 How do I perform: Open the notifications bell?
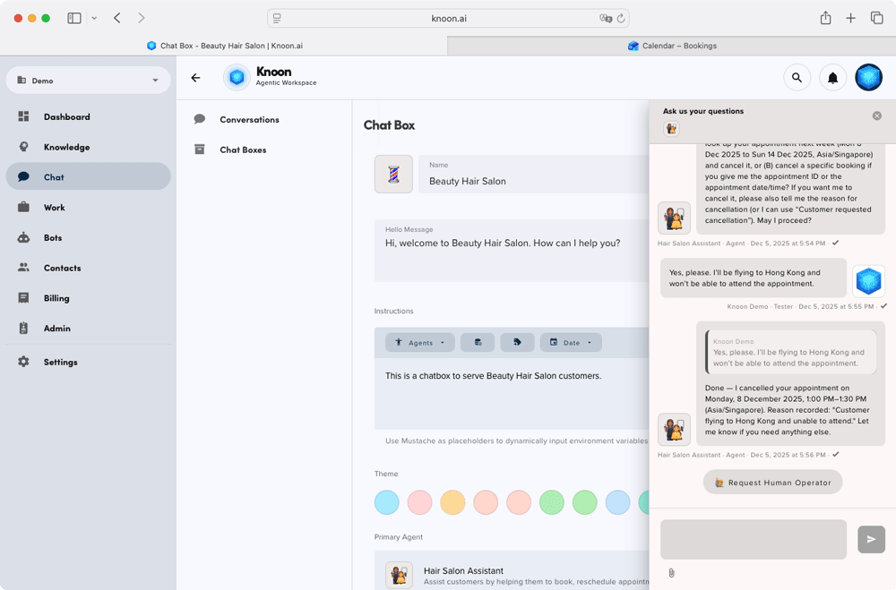point(832,78)
